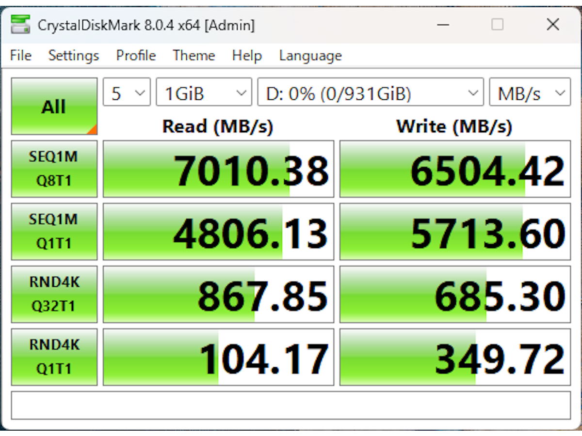
Task: Open the test count dropdown showing 5
Action: coord(127,93)
